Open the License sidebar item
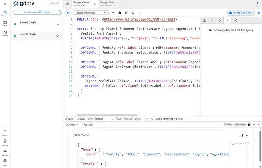Screen dimensions: 262x168 click(5, 143)
